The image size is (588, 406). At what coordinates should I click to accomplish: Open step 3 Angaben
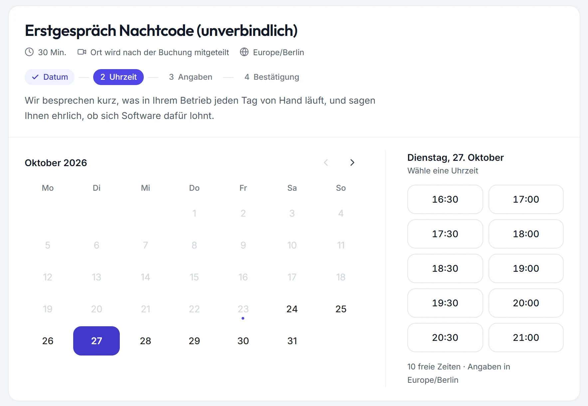(x=190, y=77)
